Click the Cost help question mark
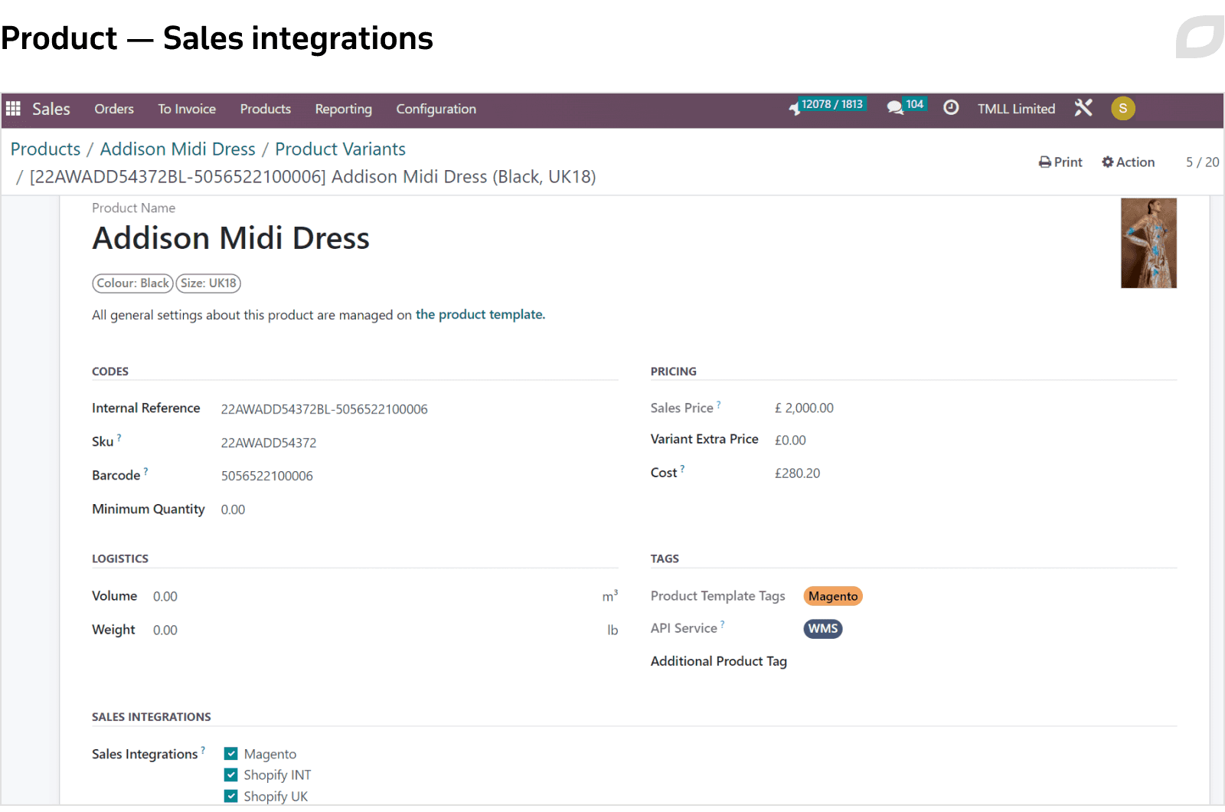Image resolution: width=1225 pixels, height=812 pixels. pyautogui.click(x=682, y=469)
